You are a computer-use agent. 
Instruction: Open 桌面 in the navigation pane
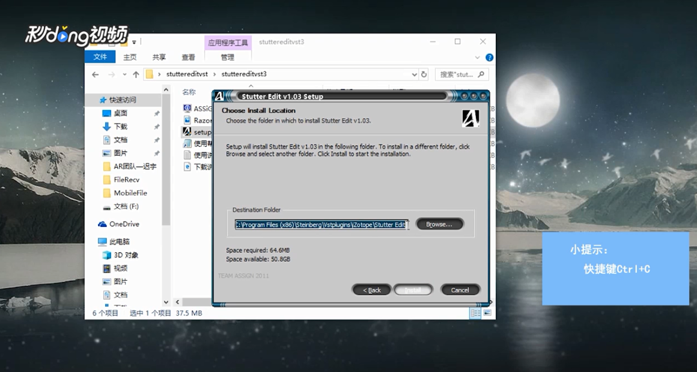point(120,113)
